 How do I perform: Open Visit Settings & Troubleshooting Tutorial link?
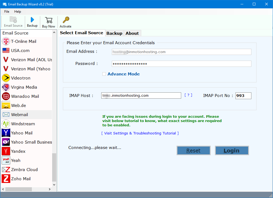coord(140,133)
